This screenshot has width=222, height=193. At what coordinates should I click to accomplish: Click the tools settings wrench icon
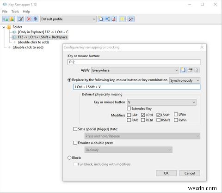131,19
